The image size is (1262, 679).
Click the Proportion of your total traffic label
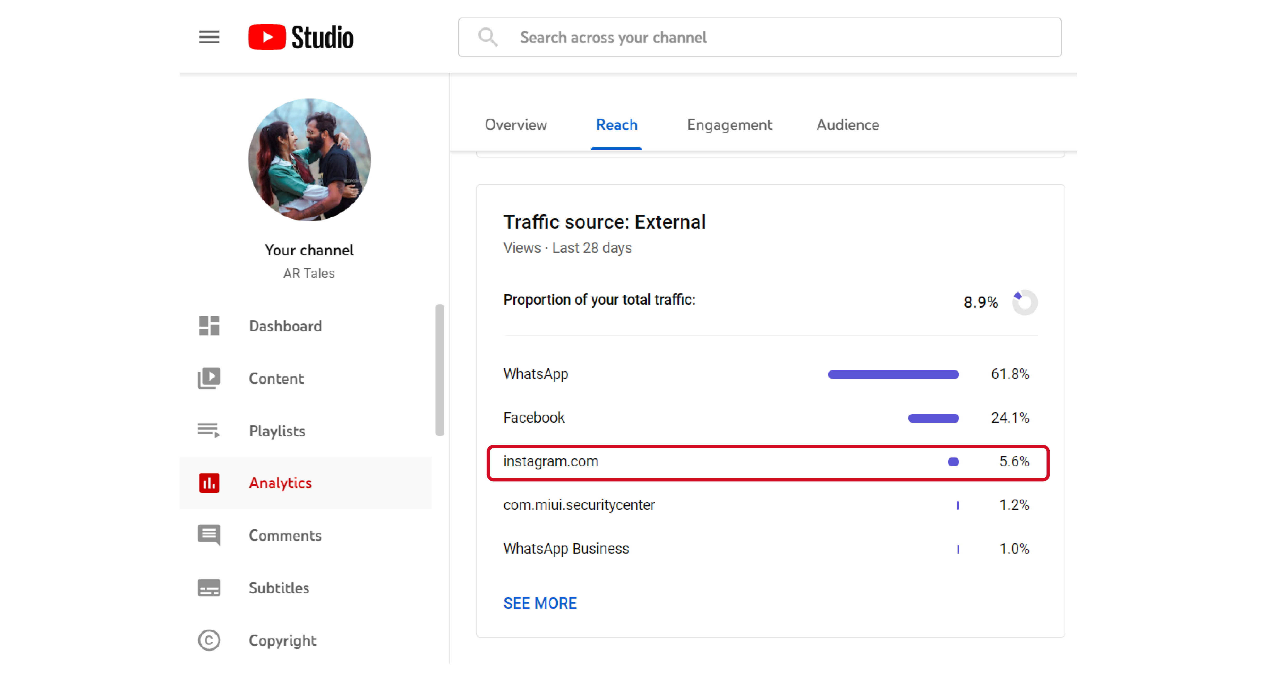(x=599, y=299)
